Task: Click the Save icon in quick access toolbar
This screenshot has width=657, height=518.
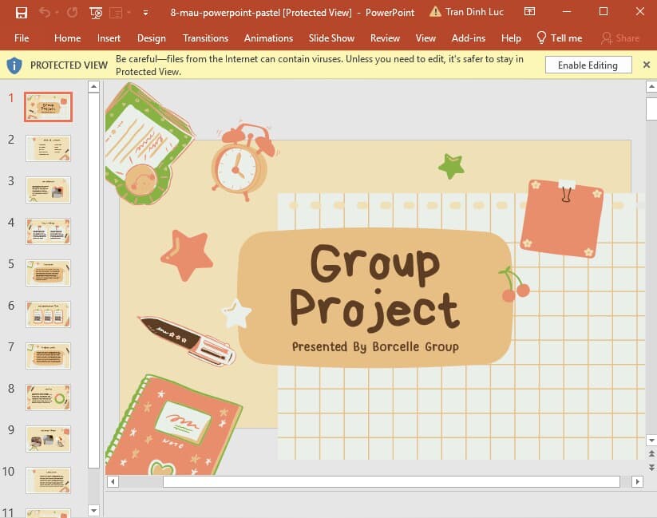Action: (21, 13)
